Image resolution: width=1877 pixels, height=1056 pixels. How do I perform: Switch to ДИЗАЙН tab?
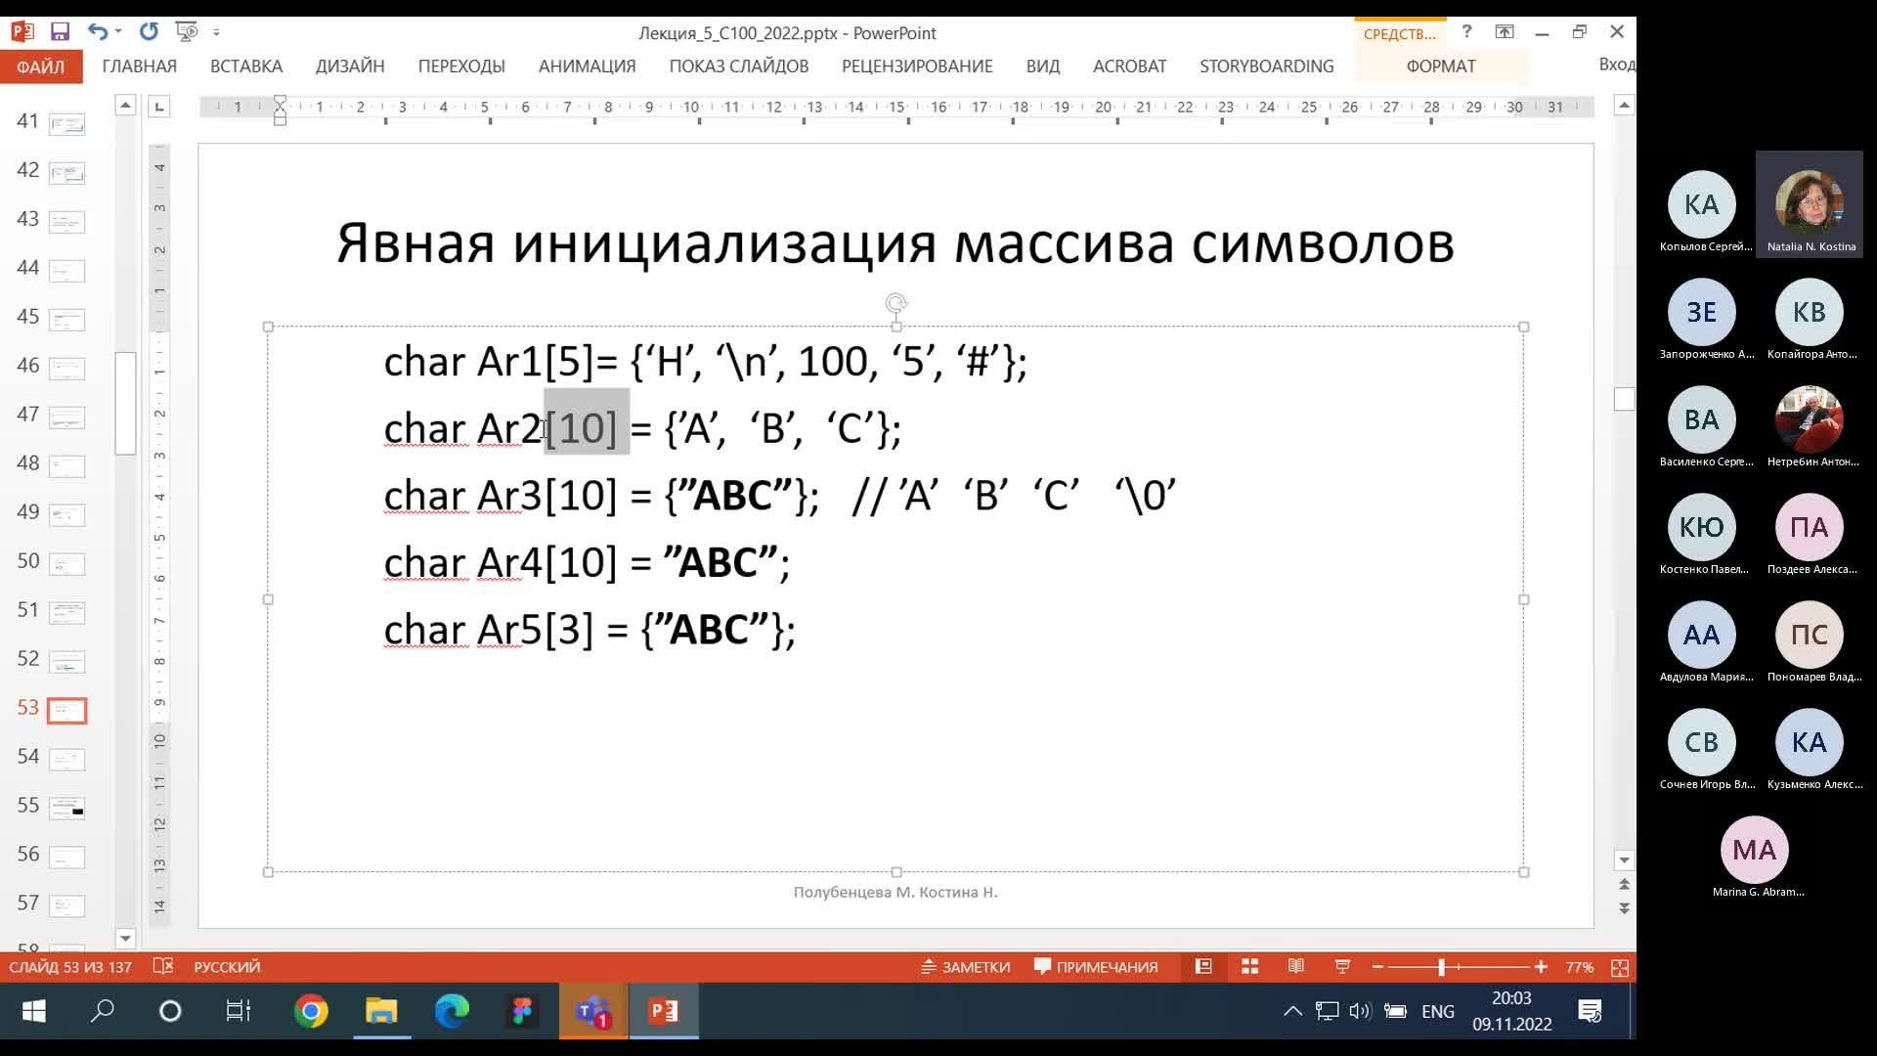pyautogui.click(x=350, y=66)
